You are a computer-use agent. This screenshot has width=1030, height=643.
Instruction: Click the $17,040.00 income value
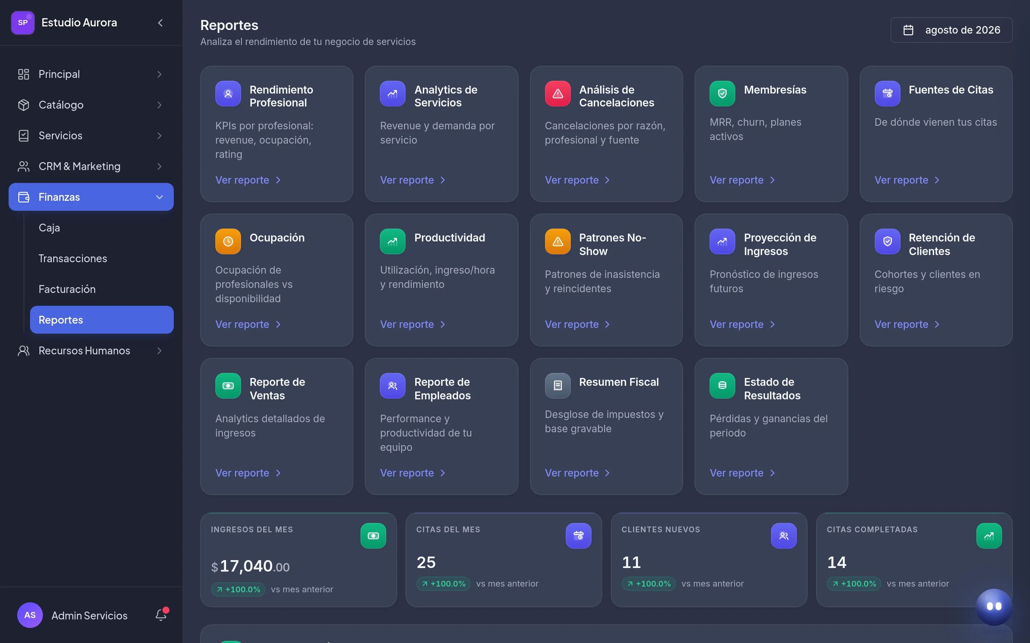250,566
